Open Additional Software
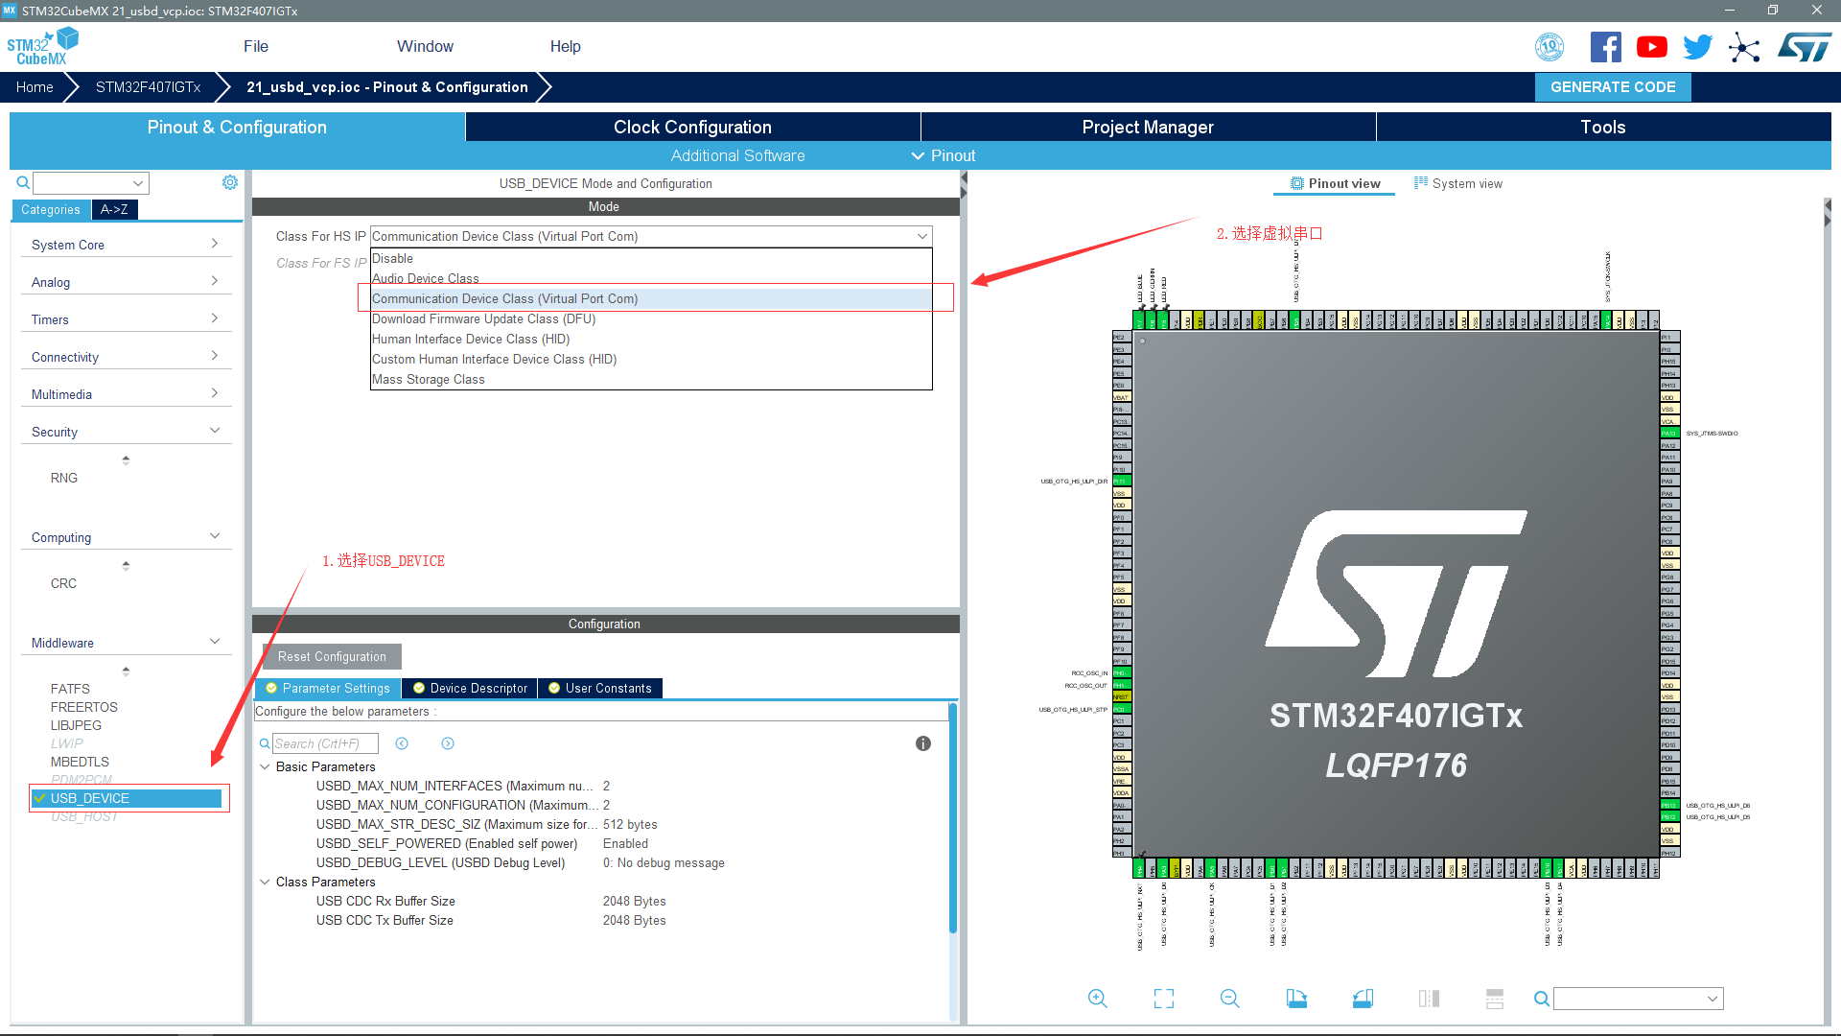1841x1036 pixels. coord(737,155)
